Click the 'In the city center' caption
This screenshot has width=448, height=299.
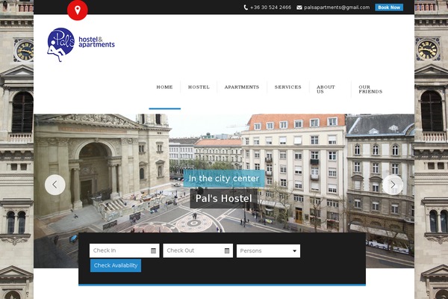point(224,178)
